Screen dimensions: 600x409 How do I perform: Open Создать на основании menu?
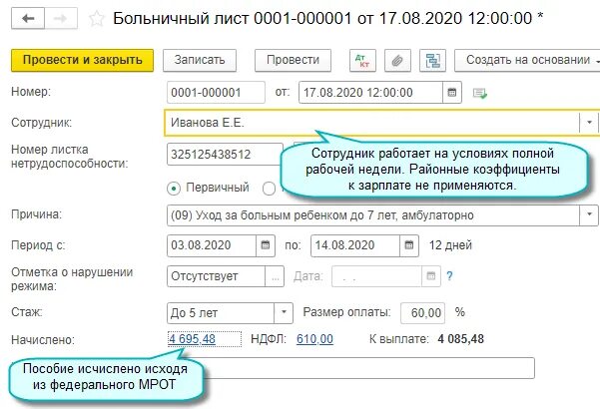tap(527, 61)
